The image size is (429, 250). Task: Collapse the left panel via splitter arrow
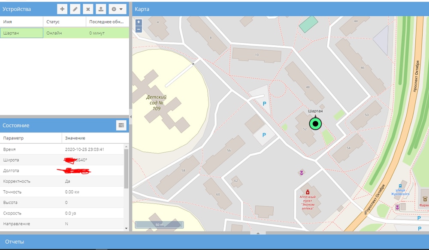130,117
